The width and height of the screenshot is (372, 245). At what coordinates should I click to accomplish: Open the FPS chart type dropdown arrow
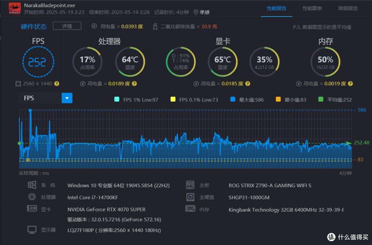pos(67,98)
